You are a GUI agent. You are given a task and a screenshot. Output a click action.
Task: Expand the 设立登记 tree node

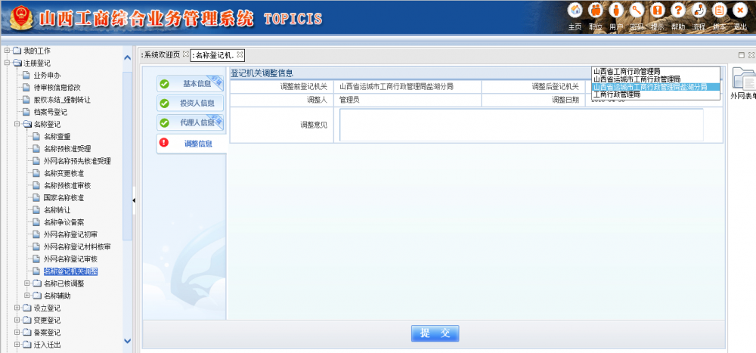point(17,308)
